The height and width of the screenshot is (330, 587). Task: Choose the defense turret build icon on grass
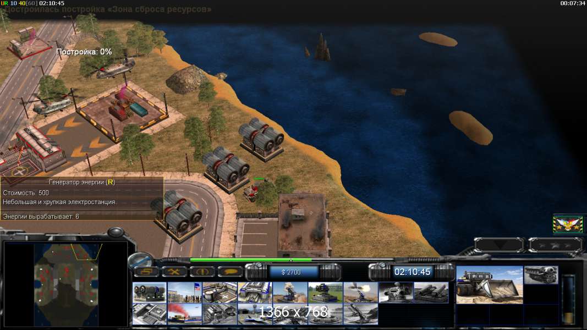pyautogui.click(x=325, y=292)
